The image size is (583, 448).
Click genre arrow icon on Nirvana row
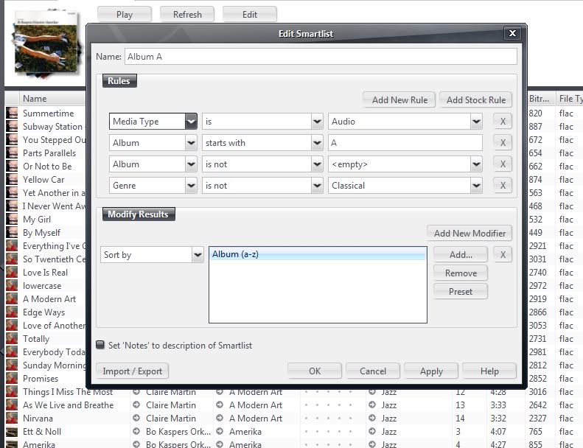coord(371,418)
